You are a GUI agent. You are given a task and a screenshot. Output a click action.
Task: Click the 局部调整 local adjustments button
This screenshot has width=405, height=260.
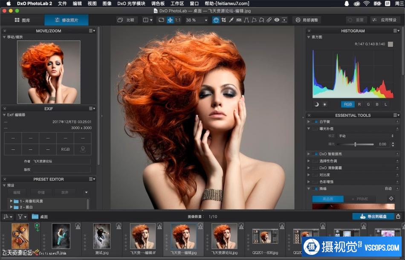coord(306,20)
